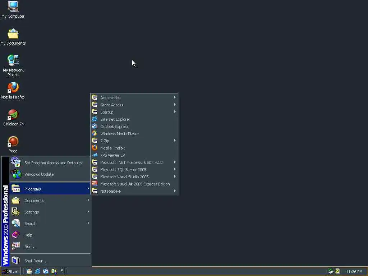
Task: Open My Network Places on desktop
Action: (x=13, y=65)
